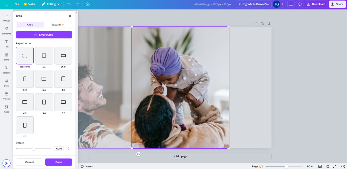Screen dimensions: 347x169
Task: Open the TG account avatar
Action: 276,4
